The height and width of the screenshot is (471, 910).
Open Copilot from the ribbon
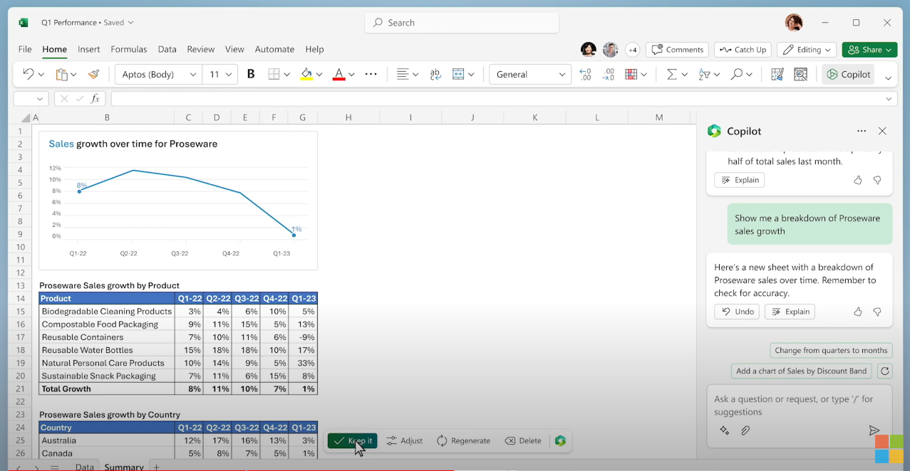coord(848,74)
